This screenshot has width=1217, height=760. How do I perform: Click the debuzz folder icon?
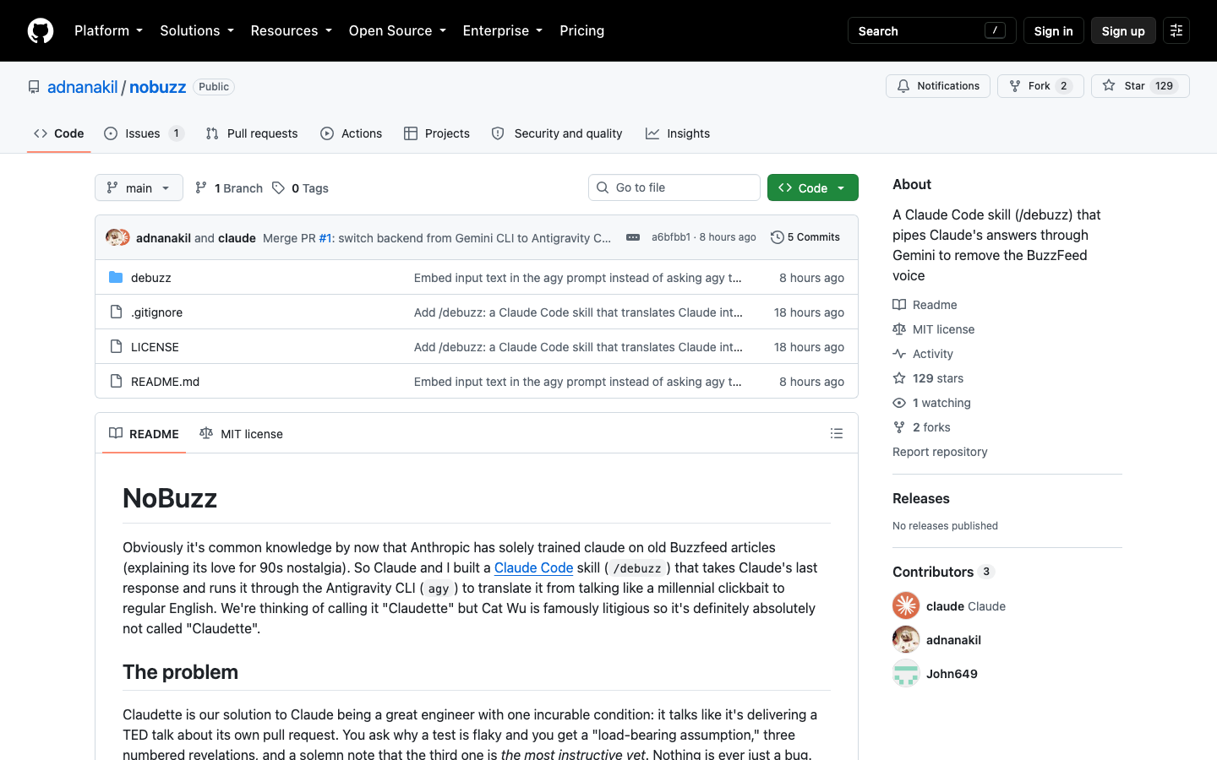click(116, 277)
